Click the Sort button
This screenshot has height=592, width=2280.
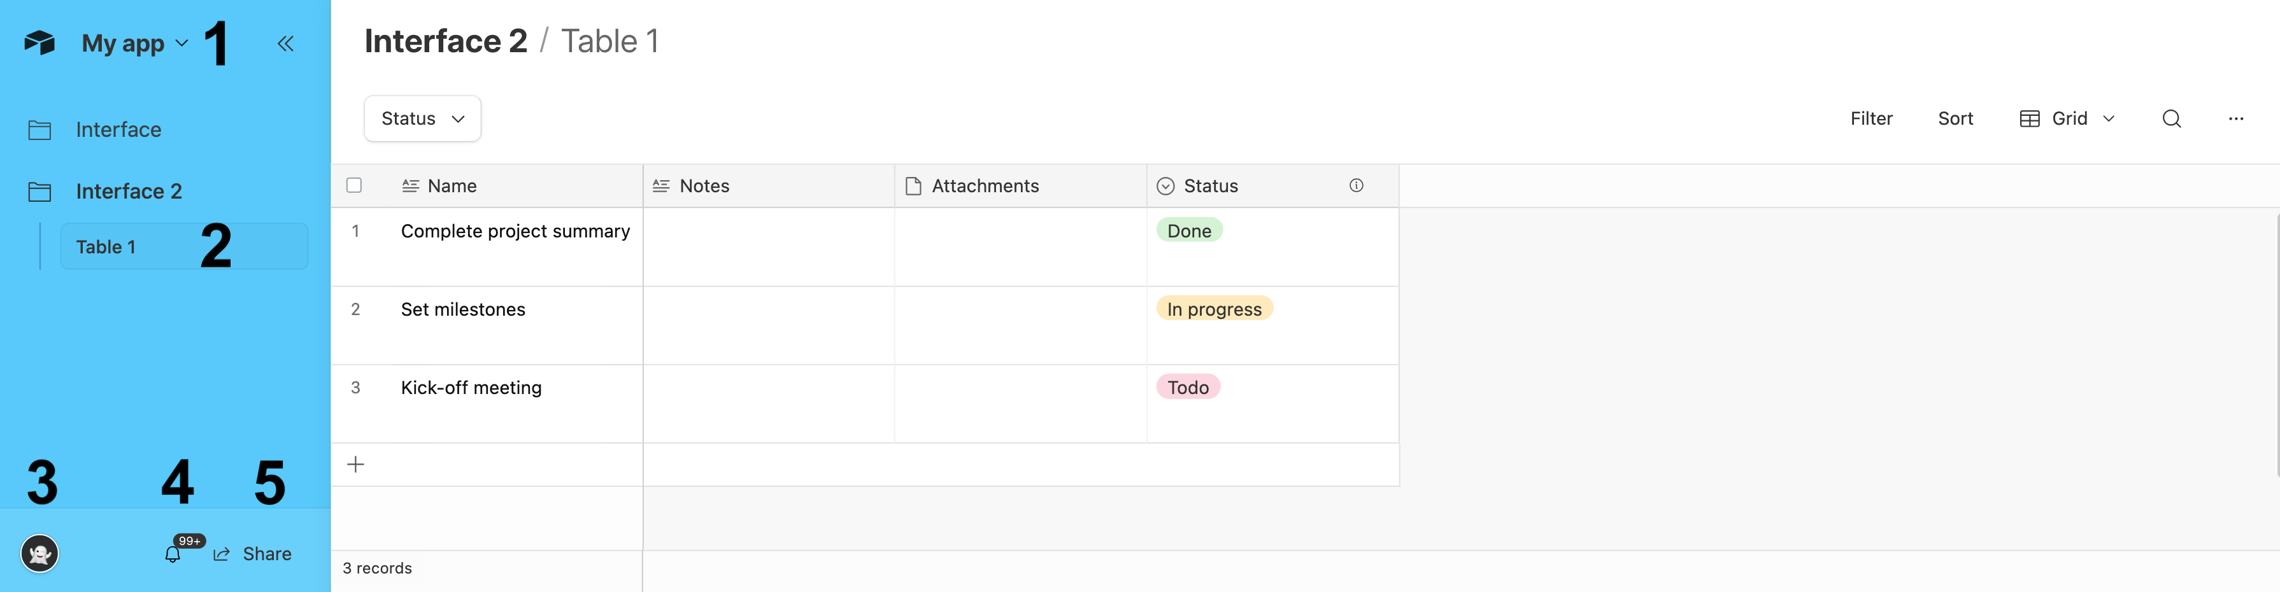(1955, 118)
